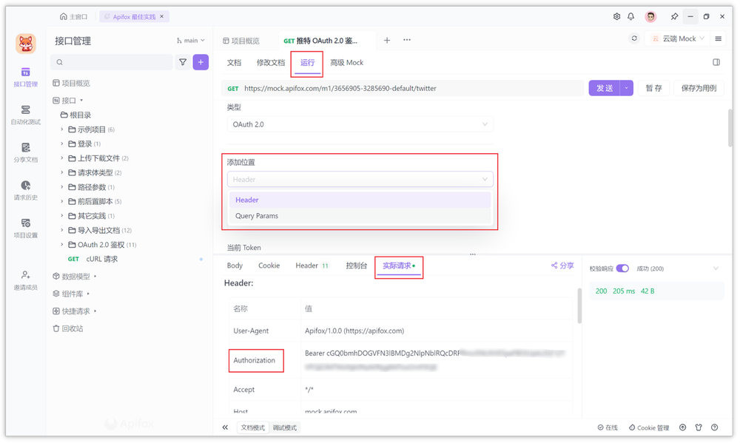The image size is (740, 443).
Task: Toggle 调试模式 at the bottom
Action: (284, 427)
